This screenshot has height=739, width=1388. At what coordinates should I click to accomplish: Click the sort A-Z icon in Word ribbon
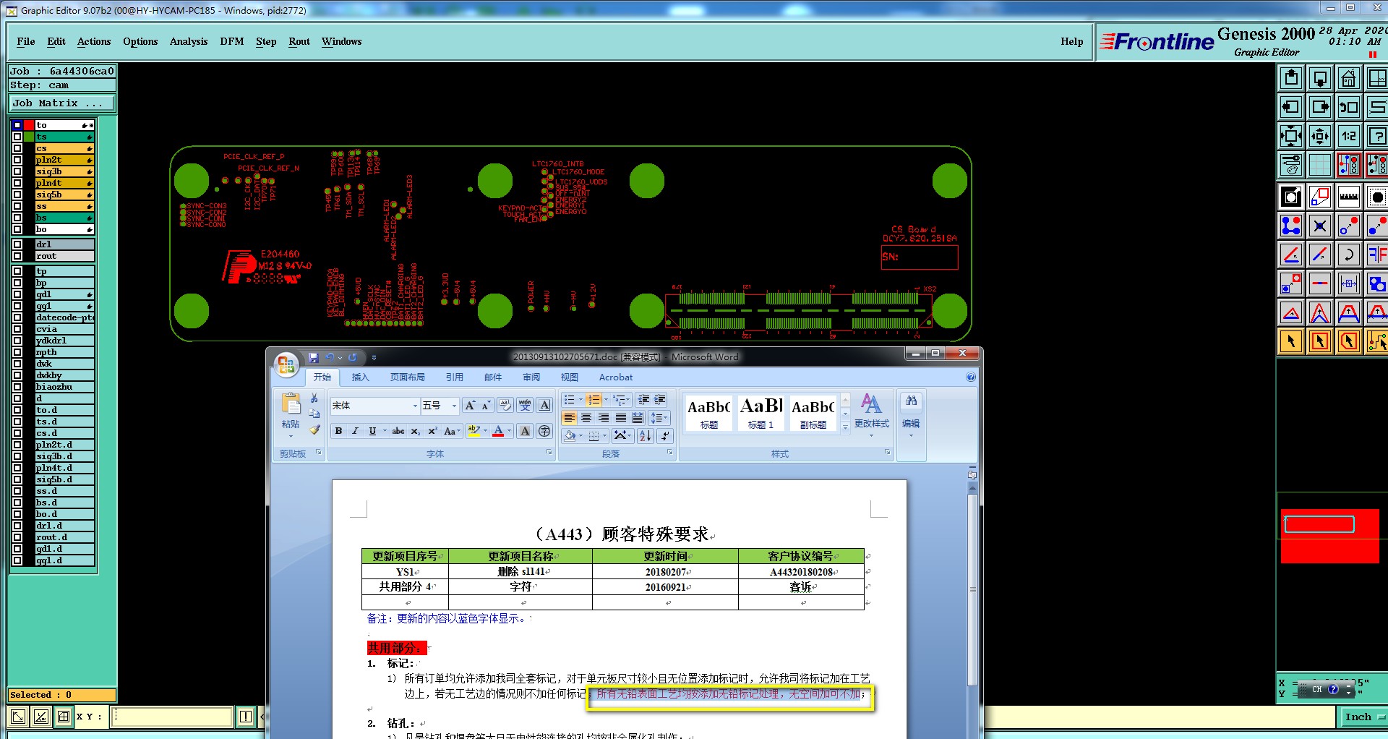[x=646, y=435]
